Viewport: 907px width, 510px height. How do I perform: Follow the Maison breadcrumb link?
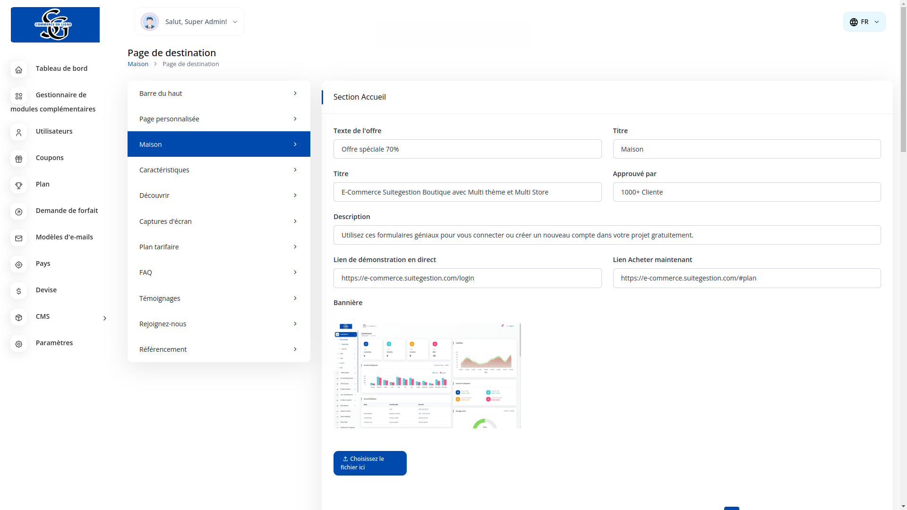[x=138, y=64]
